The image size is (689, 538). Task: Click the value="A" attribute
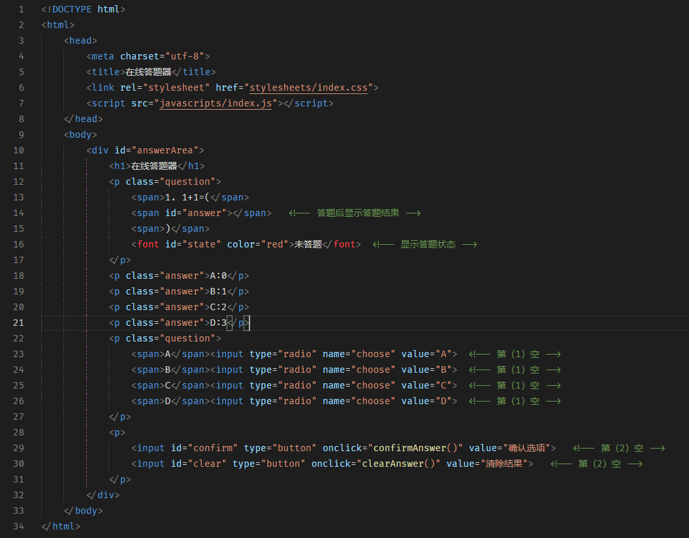point(426,354)
